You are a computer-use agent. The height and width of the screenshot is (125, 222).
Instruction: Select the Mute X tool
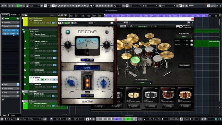point(70,6)
